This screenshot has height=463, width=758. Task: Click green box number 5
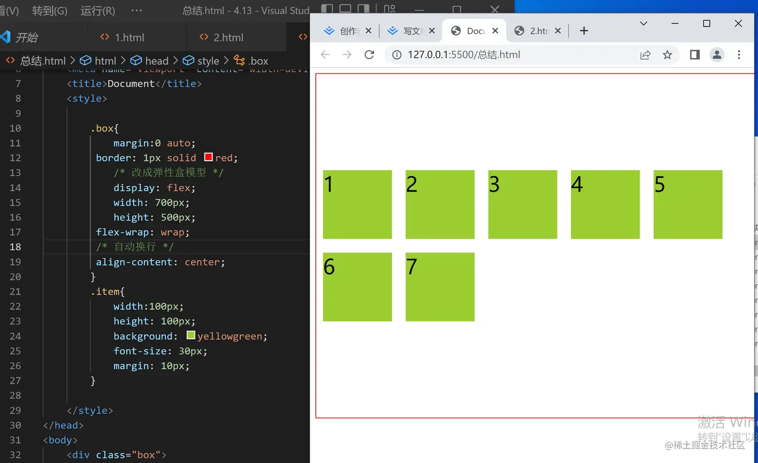[688, 204]
